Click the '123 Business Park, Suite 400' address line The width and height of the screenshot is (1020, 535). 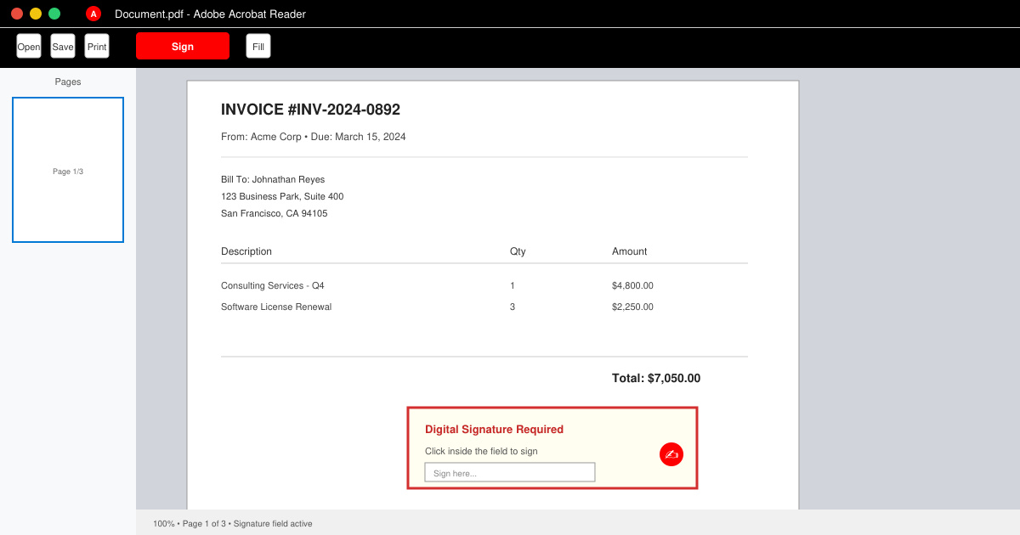point(282,196)
